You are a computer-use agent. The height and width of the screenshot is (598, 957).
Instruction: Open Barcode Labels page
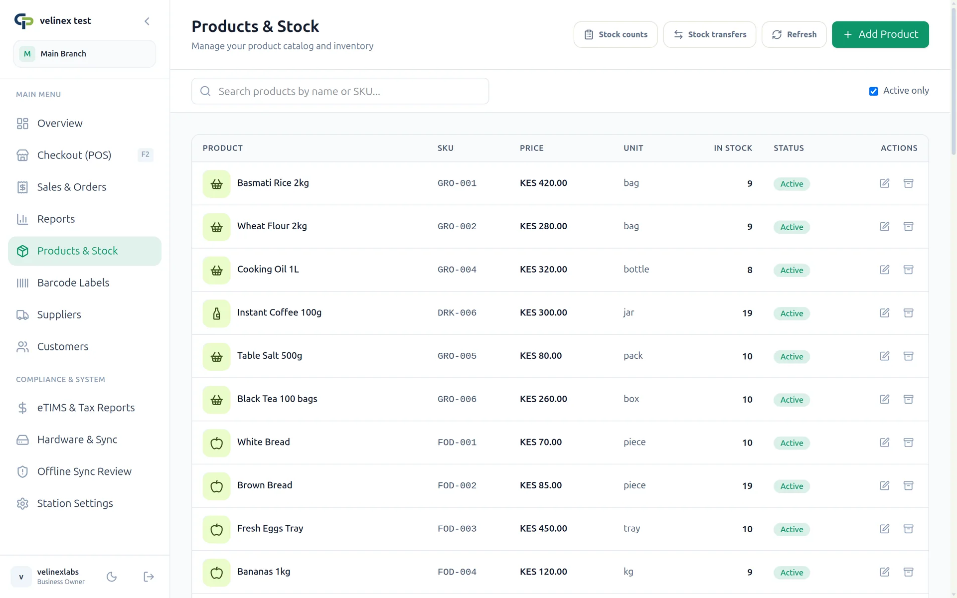point(85,283)
